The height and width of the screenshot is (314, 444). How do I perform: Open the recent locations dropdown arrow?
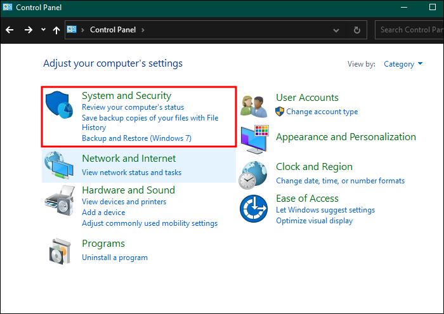(42, 30)
